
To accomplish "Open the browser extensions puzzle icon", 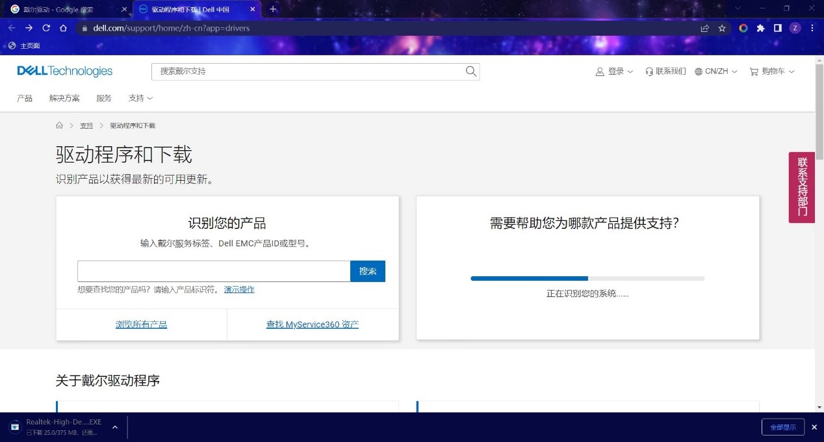I will click(x=760, y=28).
